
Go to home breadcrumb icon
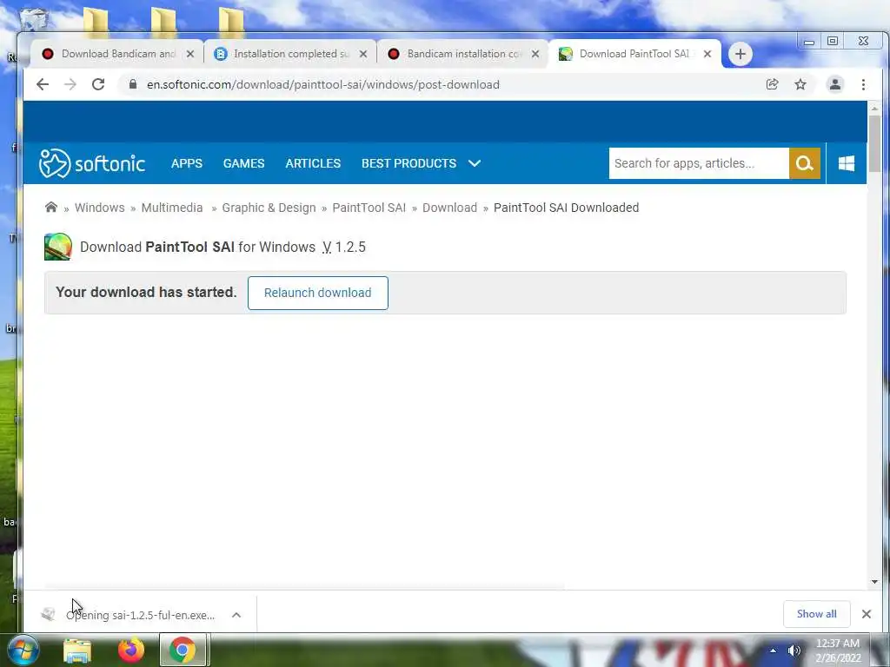[x=51, y=207]
